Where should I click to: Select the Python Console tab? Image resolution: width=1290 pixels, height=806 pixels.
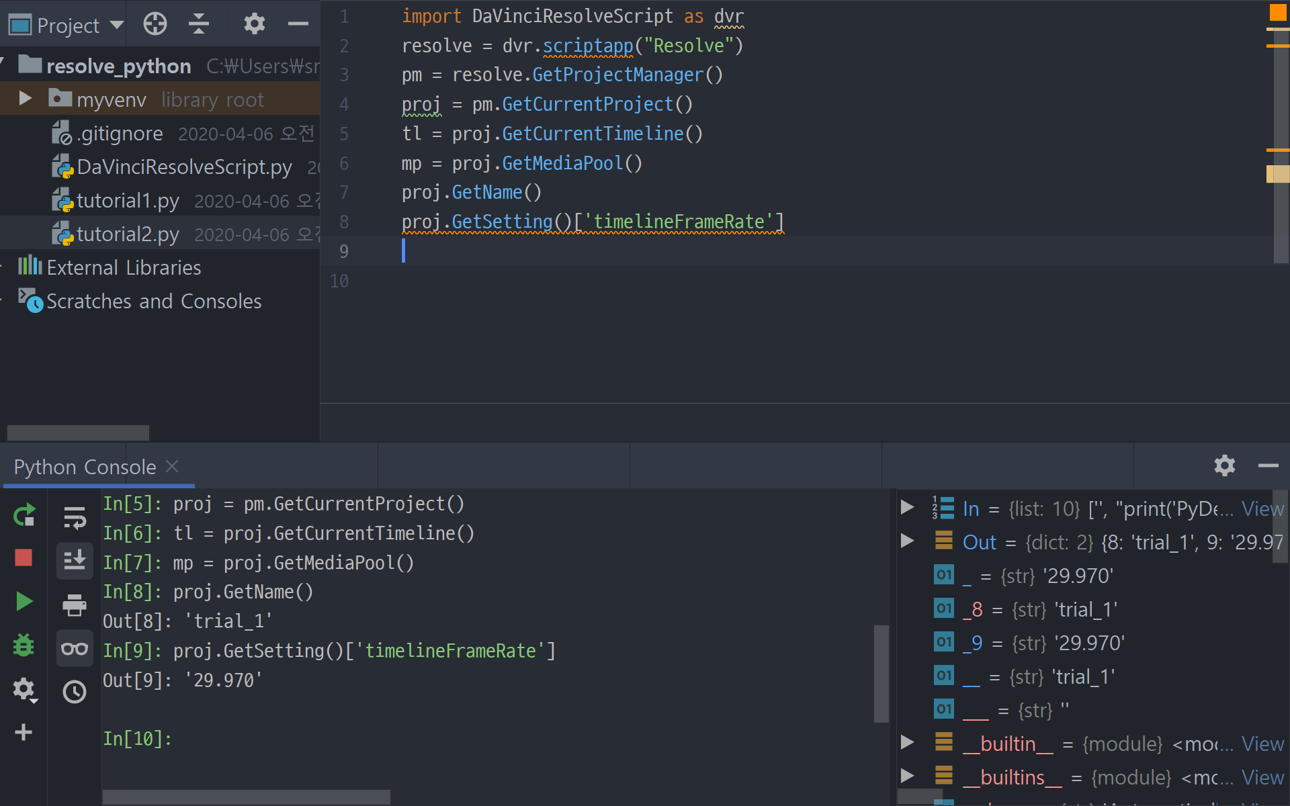coord(85,467)
